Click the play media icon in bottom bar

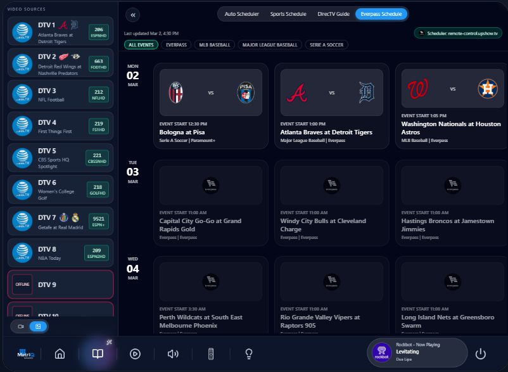(135, 354)
